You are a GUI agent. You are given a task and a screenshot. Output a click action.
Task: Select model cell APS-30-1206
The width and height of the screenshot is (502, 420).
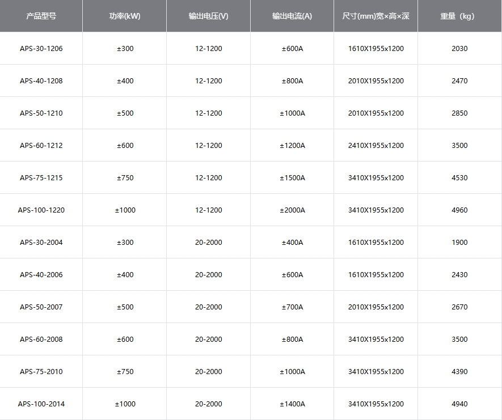(41, 49)
